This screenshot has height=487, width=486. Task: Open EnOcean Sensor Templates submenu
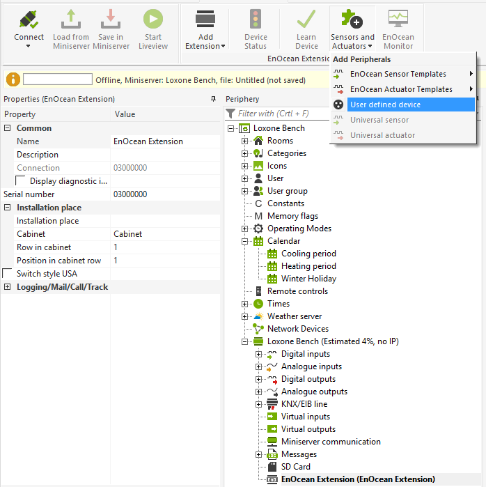pos(403,74)
